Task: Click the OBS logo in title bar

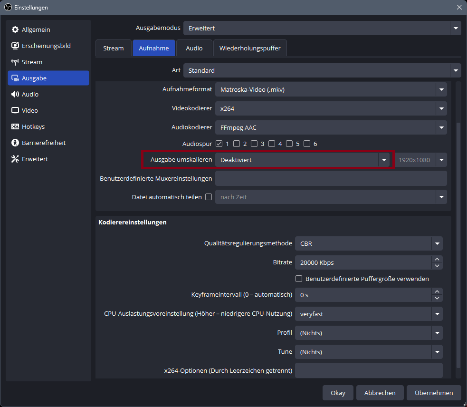Action: point(8,7)
